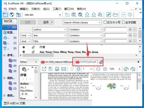Click Save PDF diskette icon
This screenshot has height=108, width=144.
[50, 69]
